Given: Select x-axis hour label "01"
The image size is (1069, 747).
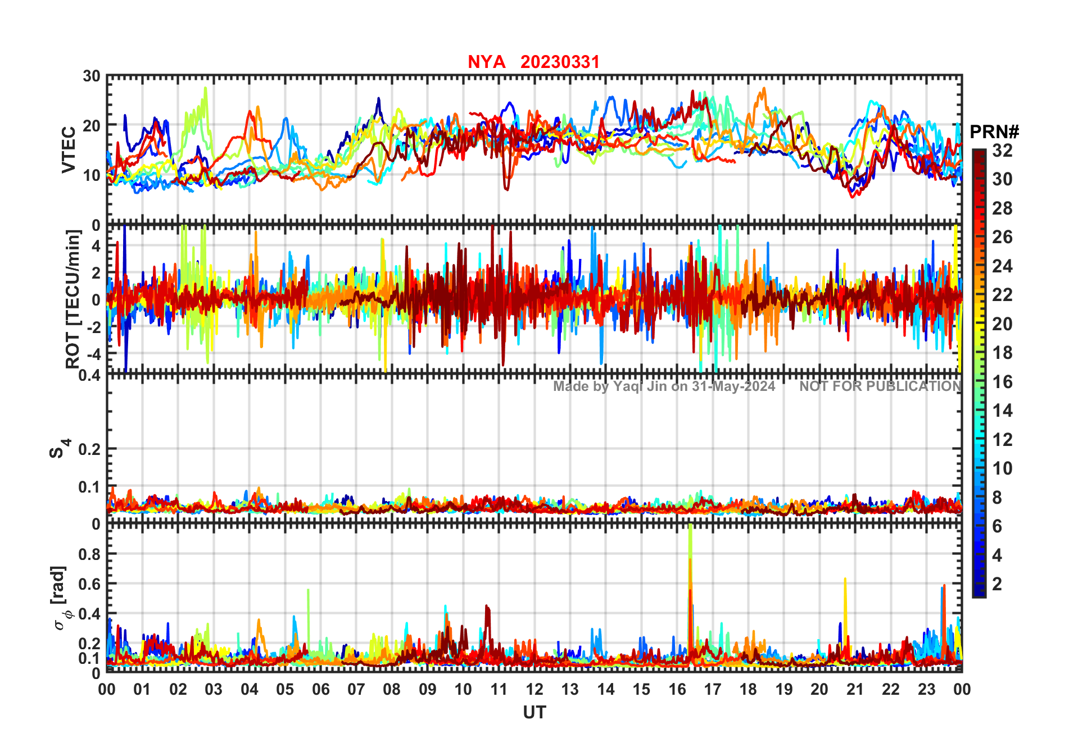Looking at the screenshot, I should point(142,689).
